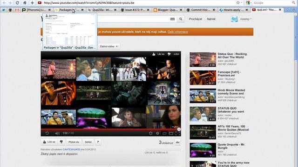This screenshot has width=298, height=167.
Task: Show video statistics with the chart icon
Action: pyautogui.click(x=178, y=142)
